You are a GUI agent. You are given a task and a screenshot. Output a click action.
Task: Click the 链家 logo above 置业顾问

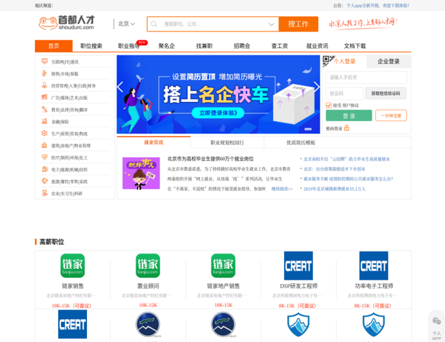tap(148, 265)
